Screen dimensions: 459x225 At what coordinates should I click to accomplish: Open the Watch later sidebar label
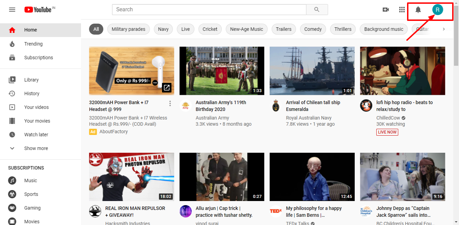36,135
